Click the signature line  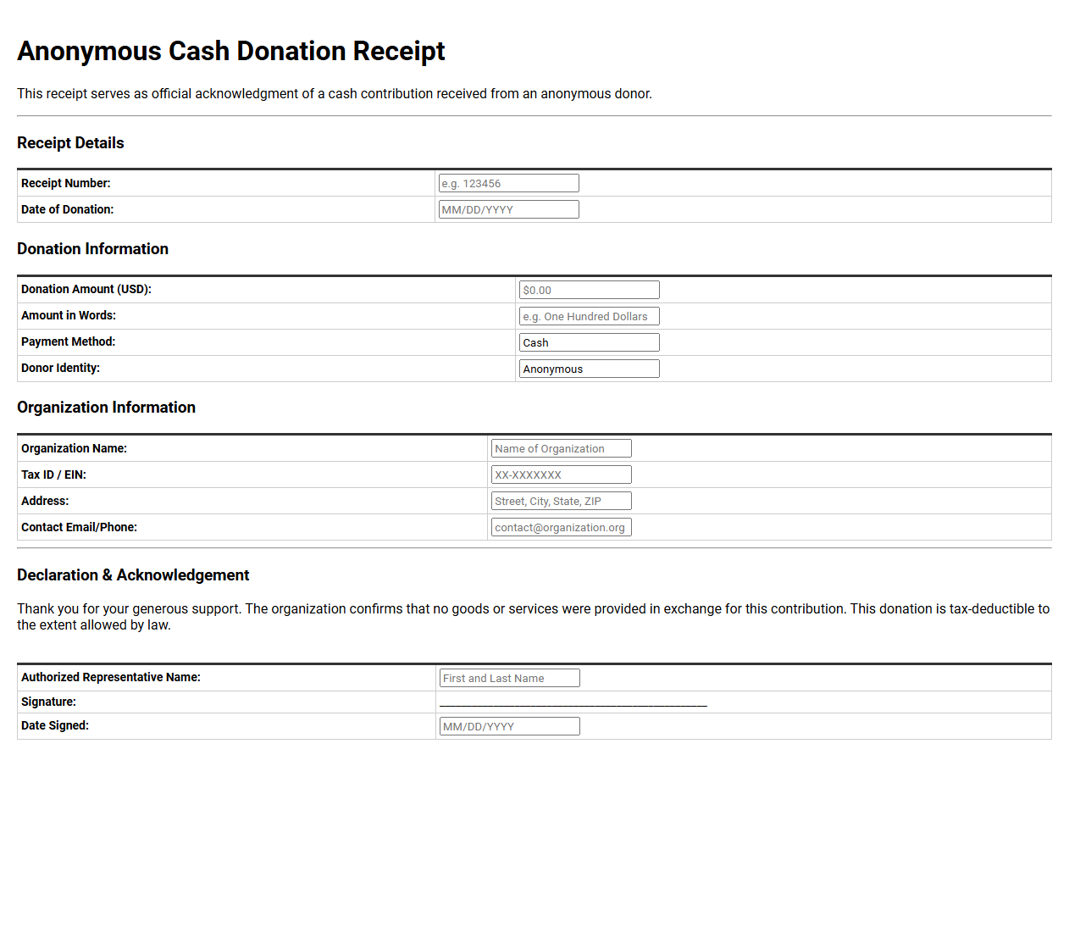573,703
